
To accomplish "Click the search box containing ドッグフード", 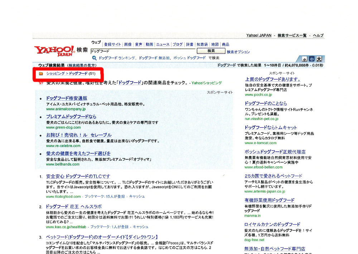I will point(143,51).
